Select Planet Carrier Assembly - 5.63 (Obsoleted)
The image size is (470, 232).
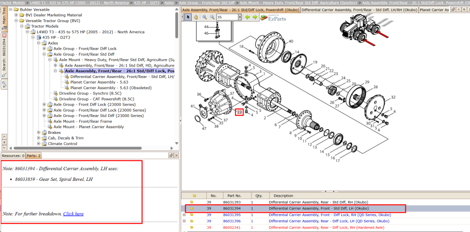[x=111, y=88]
